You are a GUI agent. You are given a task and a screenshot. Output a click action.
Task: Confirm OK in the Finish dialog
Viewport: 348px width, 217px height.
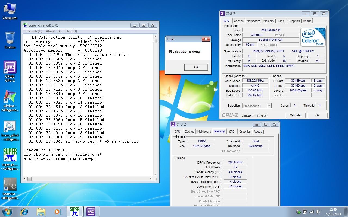(x=196, y=67)
